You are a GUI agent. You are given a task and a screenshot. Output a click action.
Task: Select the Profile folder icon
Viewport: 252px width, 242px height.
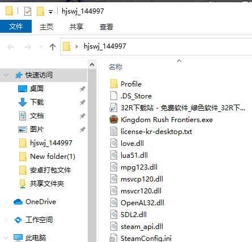point(114,84)
